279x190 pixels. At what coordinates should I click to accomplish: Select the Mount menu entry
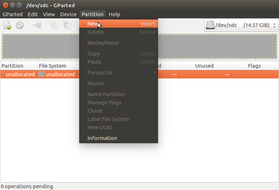pos(118,83)
